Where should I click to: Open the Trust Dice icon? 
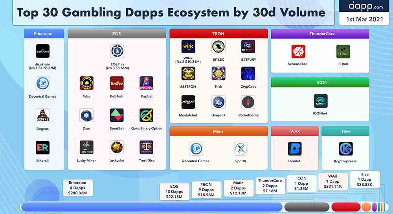(147, 147)
